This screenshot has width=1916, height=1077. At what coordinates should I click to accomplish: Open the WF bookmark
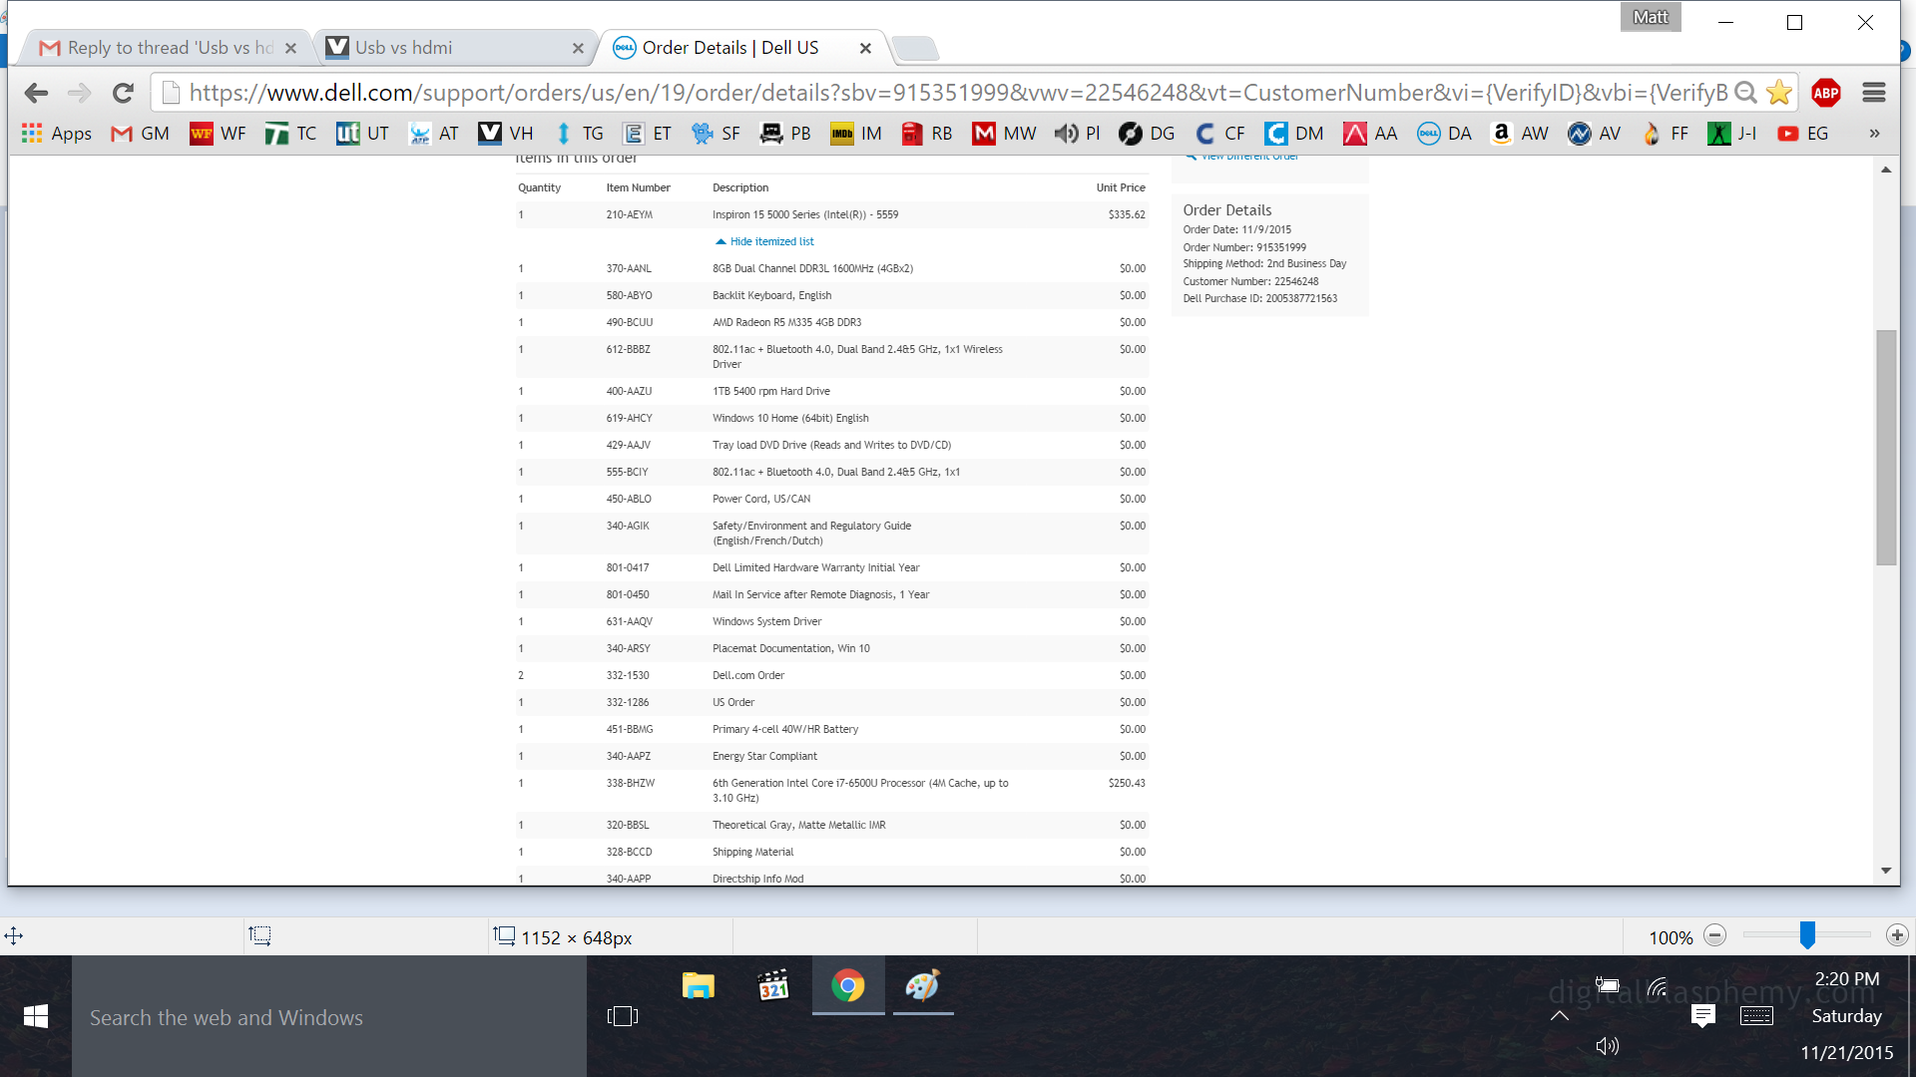[x=218, y=134]
